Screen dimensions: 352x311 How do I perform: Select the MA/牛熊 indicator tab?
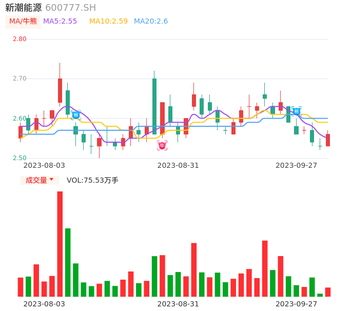coord(23,22)
